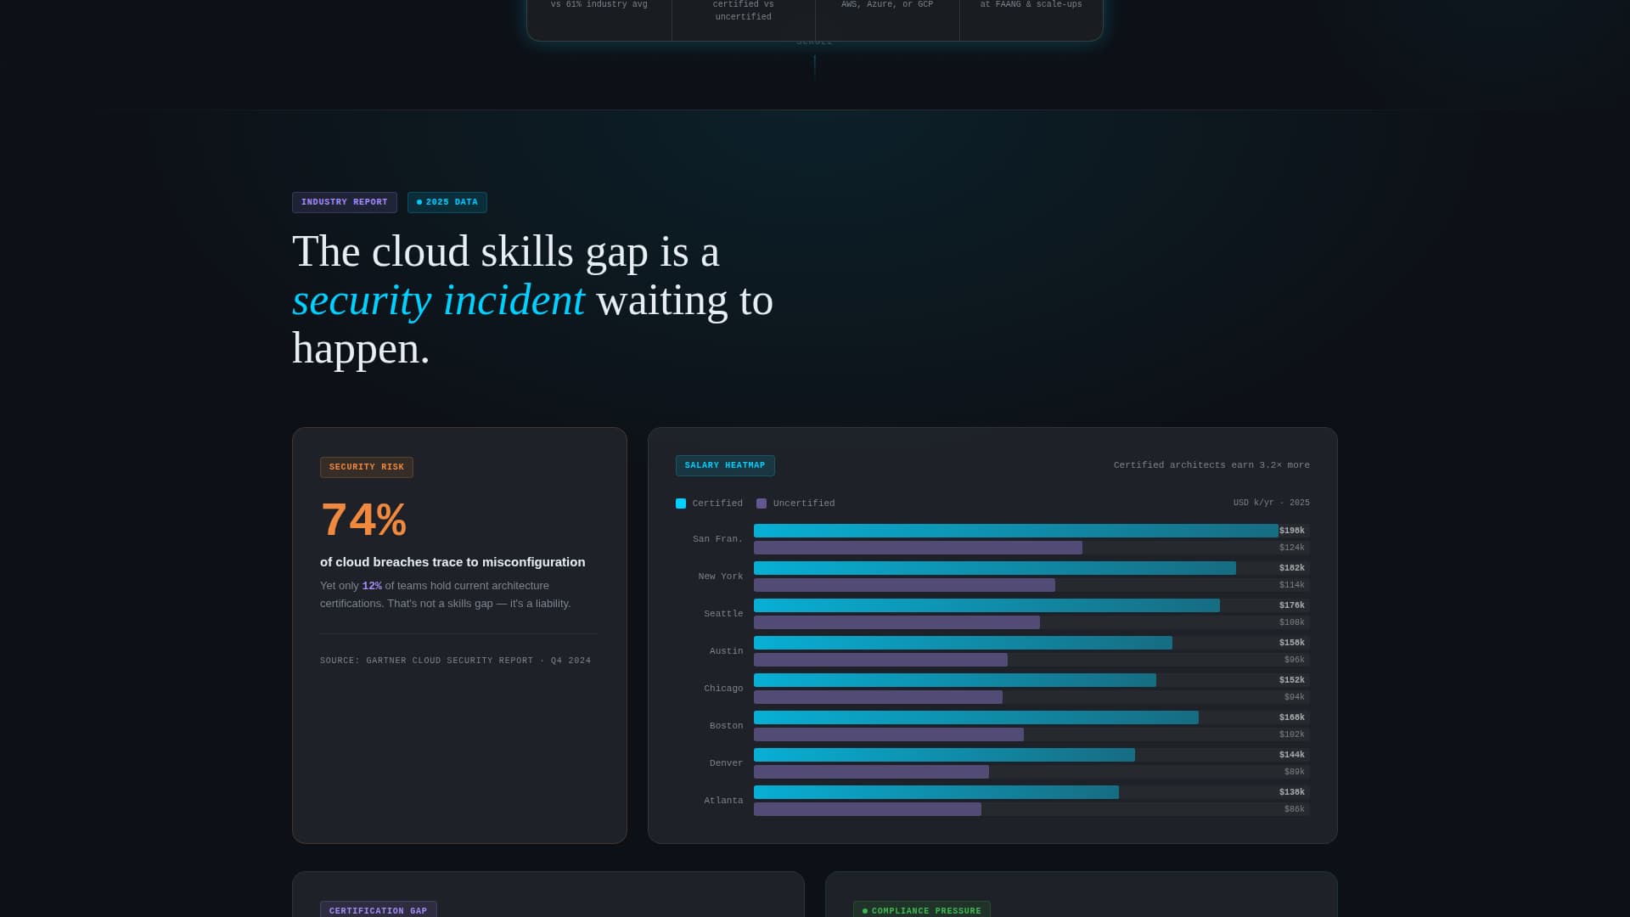
Task: Click the Chicago city label
Action: click(x=722, y=689)
